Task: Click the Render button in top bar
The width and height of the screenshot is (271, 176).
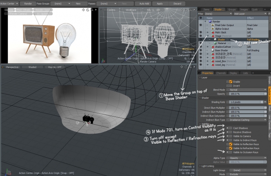Action: (x=28, y=3)
